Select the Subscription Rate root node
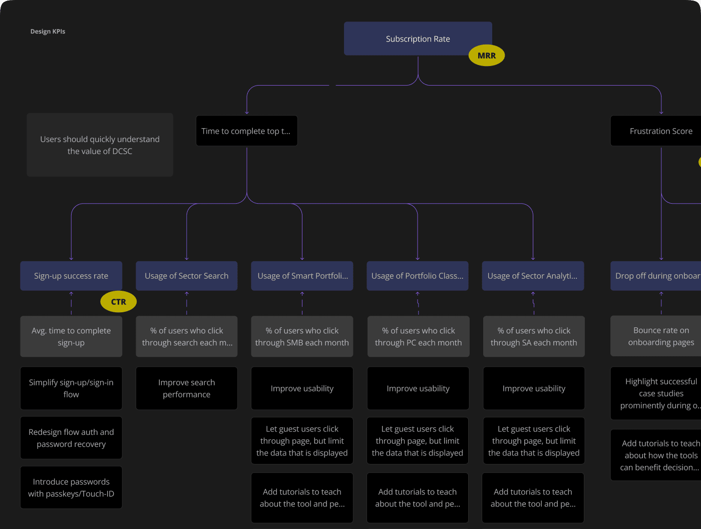The height and width of the screenshot is (529, 701). point(418,39)
